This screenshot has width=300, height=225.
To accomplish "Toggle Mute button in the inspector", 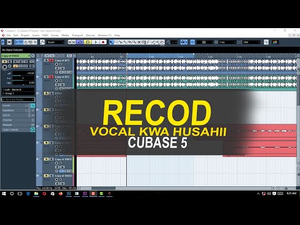I will pyautogui.click(x=4, y=62).
